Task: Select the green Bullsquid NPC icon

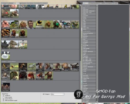Action: point(14,25)
